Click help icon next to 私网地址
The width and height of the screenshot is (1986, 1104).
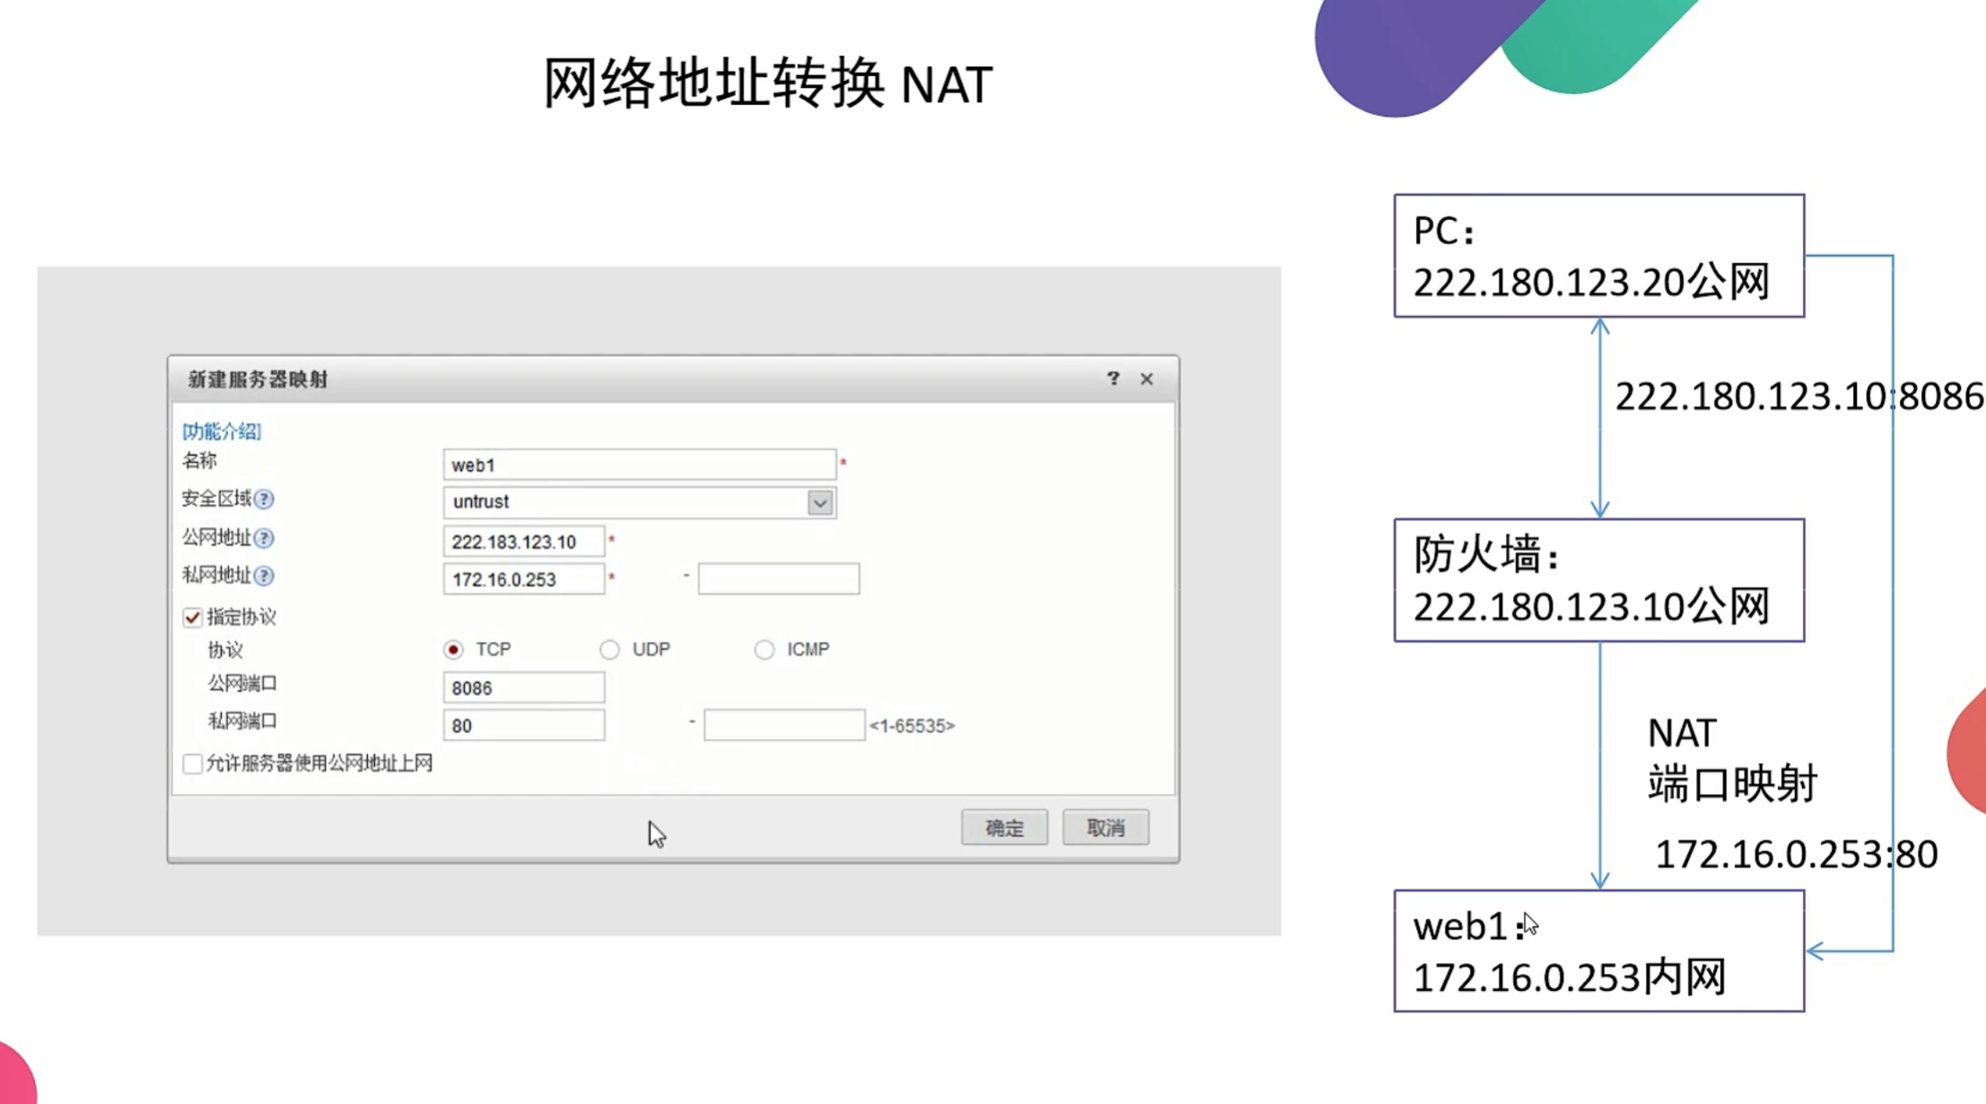point(264,575)
